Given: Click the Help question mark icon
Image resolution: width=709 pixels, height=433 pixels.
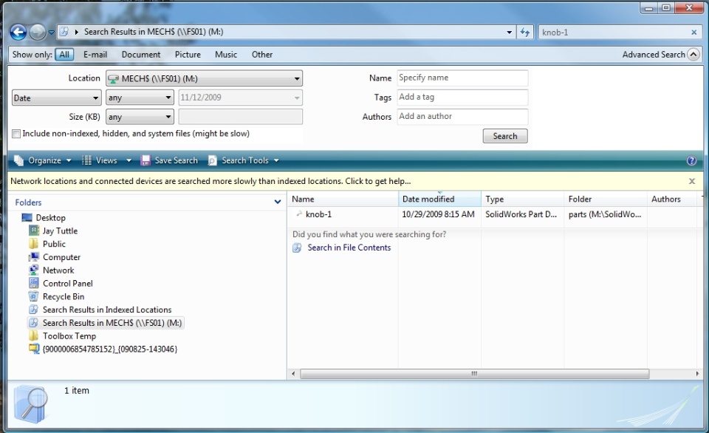Looking at the screenshot, I should click(x=691, y=160).
